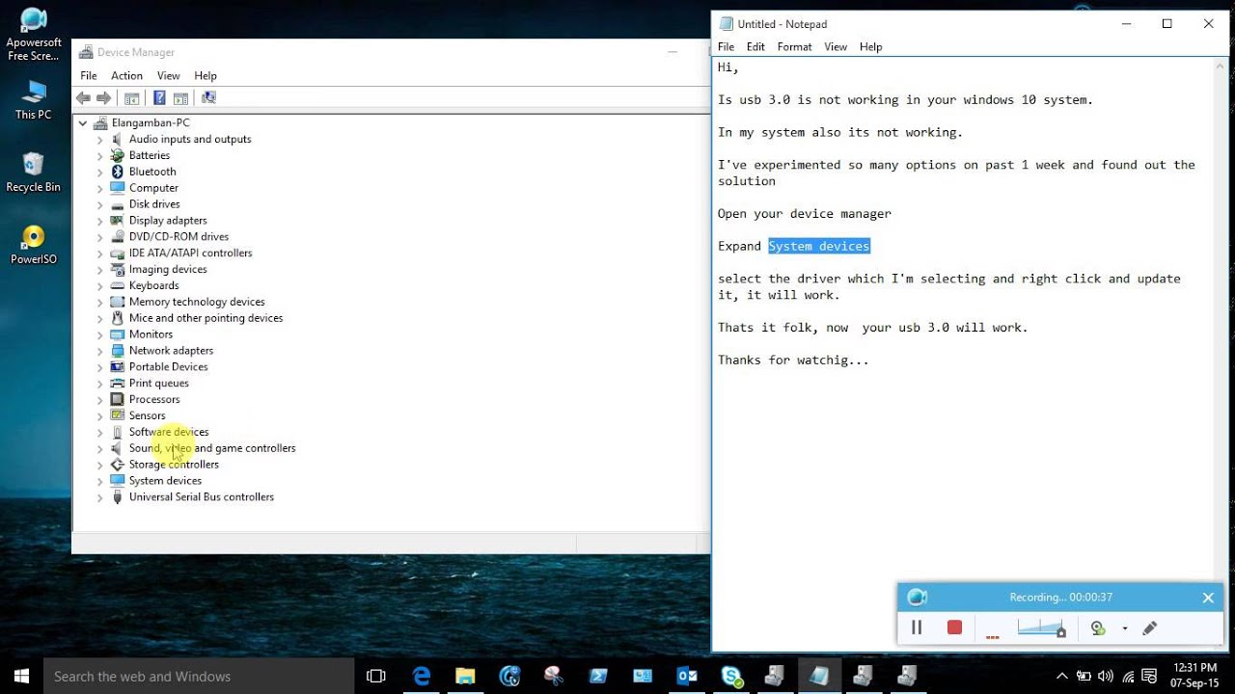Open File Explorer from the taskbar
Image resolution: width=1235 pixels, height=694 pixels.
click(465, 677)
